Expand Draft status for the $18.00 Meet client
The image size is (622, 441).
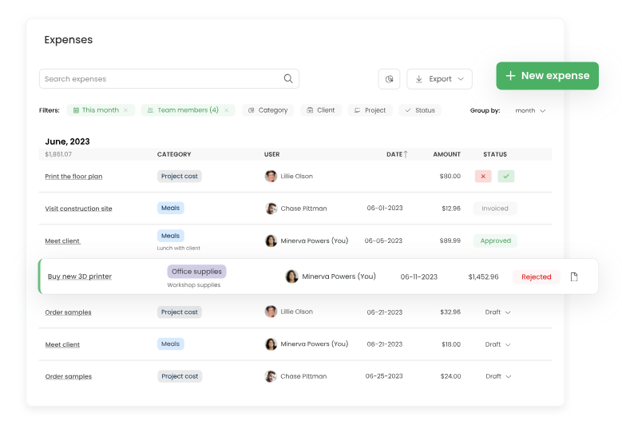[x=497, y=344]
